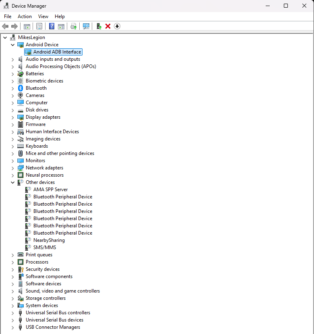Toggle the show/hide console tree icon
314x334 pixels.
(27, 27)
